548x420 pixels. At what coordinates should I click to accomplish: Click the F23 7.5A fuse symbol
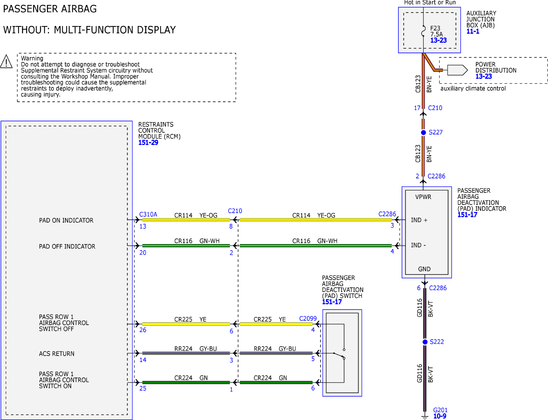coord(423,31)
